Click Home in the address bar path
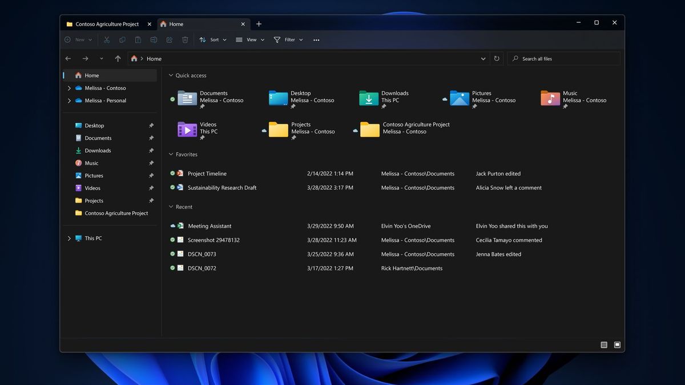Image resolution: width=685 pixels, height=385 pixels. coord(154,59)
